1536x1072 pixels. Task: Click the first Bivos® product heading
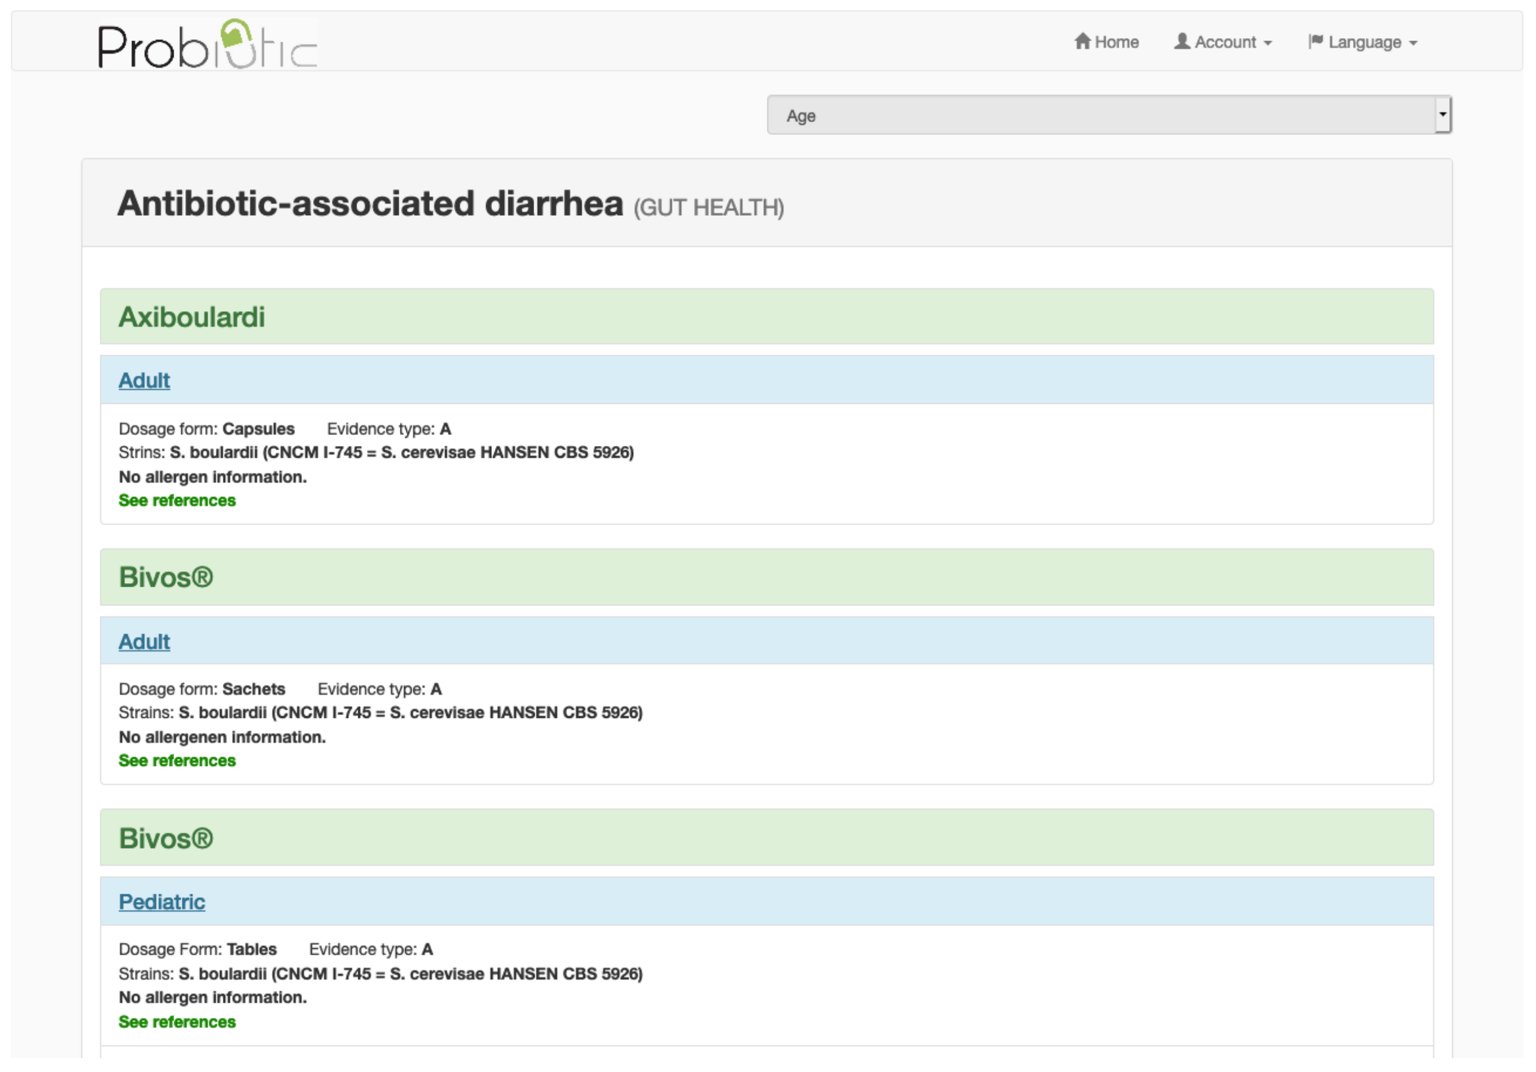point(166,577)
